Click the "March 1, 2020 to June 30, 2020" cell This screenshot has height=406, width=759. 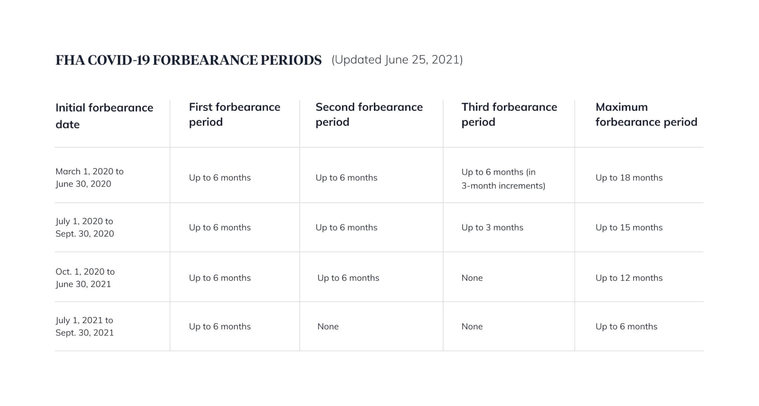(x=89, y=178)
